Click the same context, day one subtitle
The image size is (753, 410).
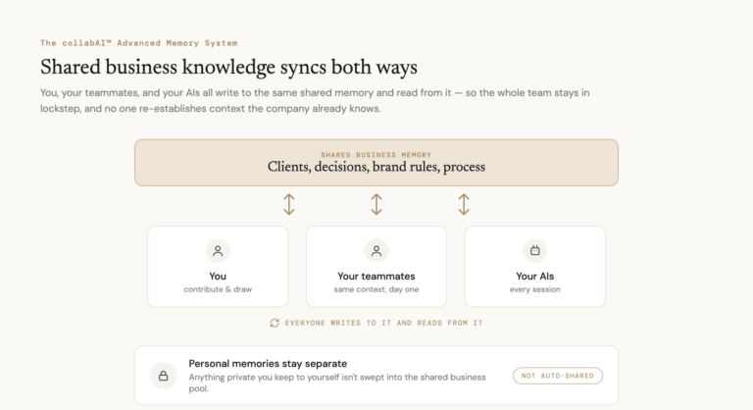click(376, 289)
